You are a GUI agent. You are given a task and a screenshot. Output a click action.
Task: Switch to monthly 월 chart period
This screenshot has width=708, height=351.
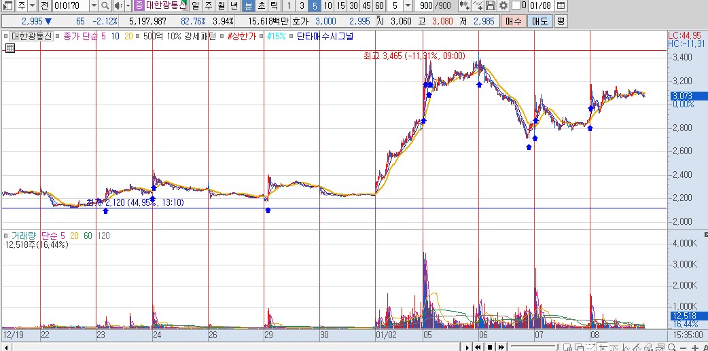click(222, 6)
